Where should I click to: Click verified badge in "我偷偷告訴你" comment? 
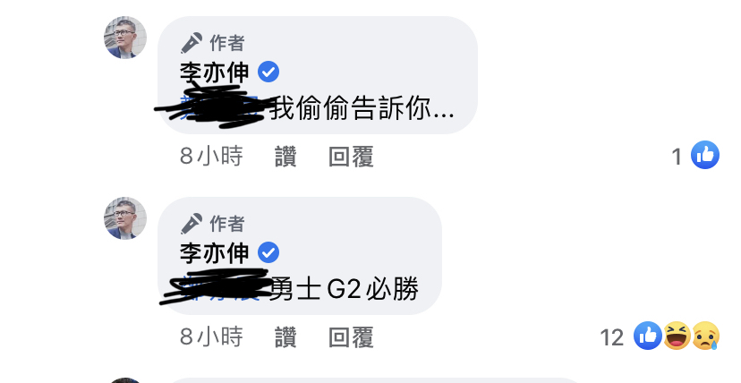click(268, 72)
